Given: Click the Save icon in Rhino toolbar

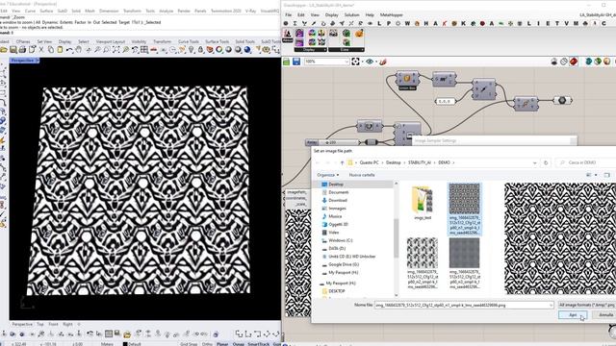Looking at the screenshot, I should tap(13, 50).
